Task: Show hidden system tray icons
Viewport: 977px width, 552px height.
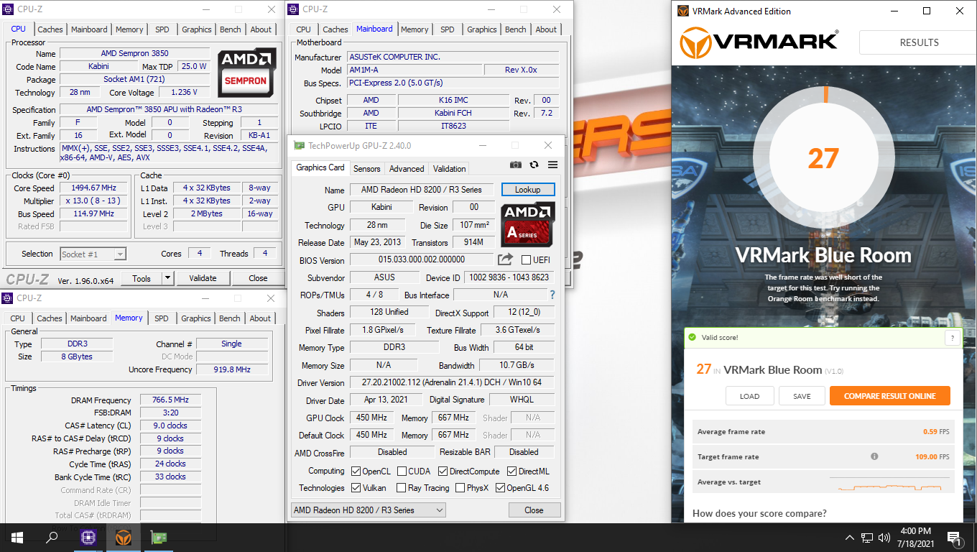Action: click(850, 537)
